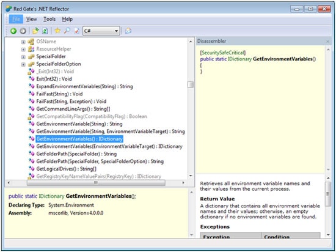Click method icon beside FailFast(String, Exception)
The width and height of the screenshot is (336, 252).
(x=32, y=102)
